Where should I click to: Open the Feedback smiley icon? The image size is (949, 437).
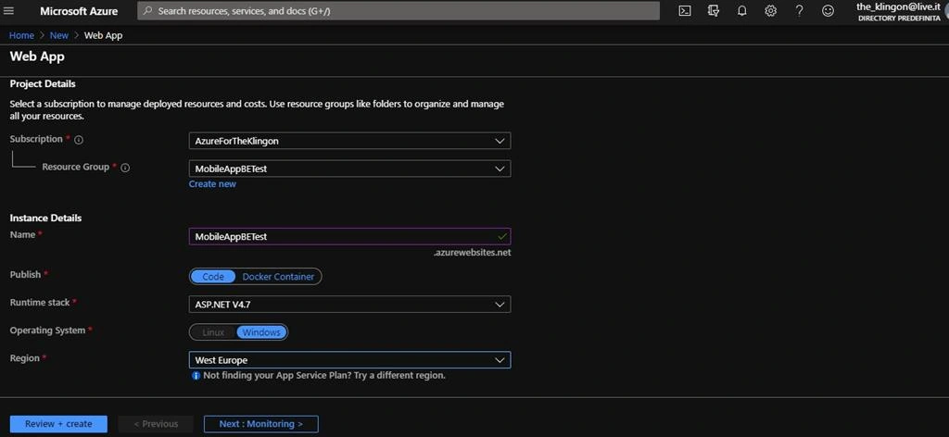(x=828, y=11)
